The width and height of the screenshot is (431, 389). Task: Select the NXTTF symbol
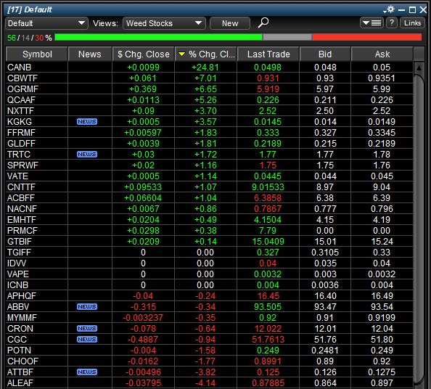[20, 111]
